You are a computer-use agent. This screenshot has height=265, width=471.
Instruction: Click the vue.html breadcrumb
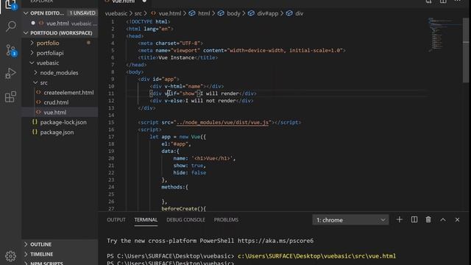point(170,13)
